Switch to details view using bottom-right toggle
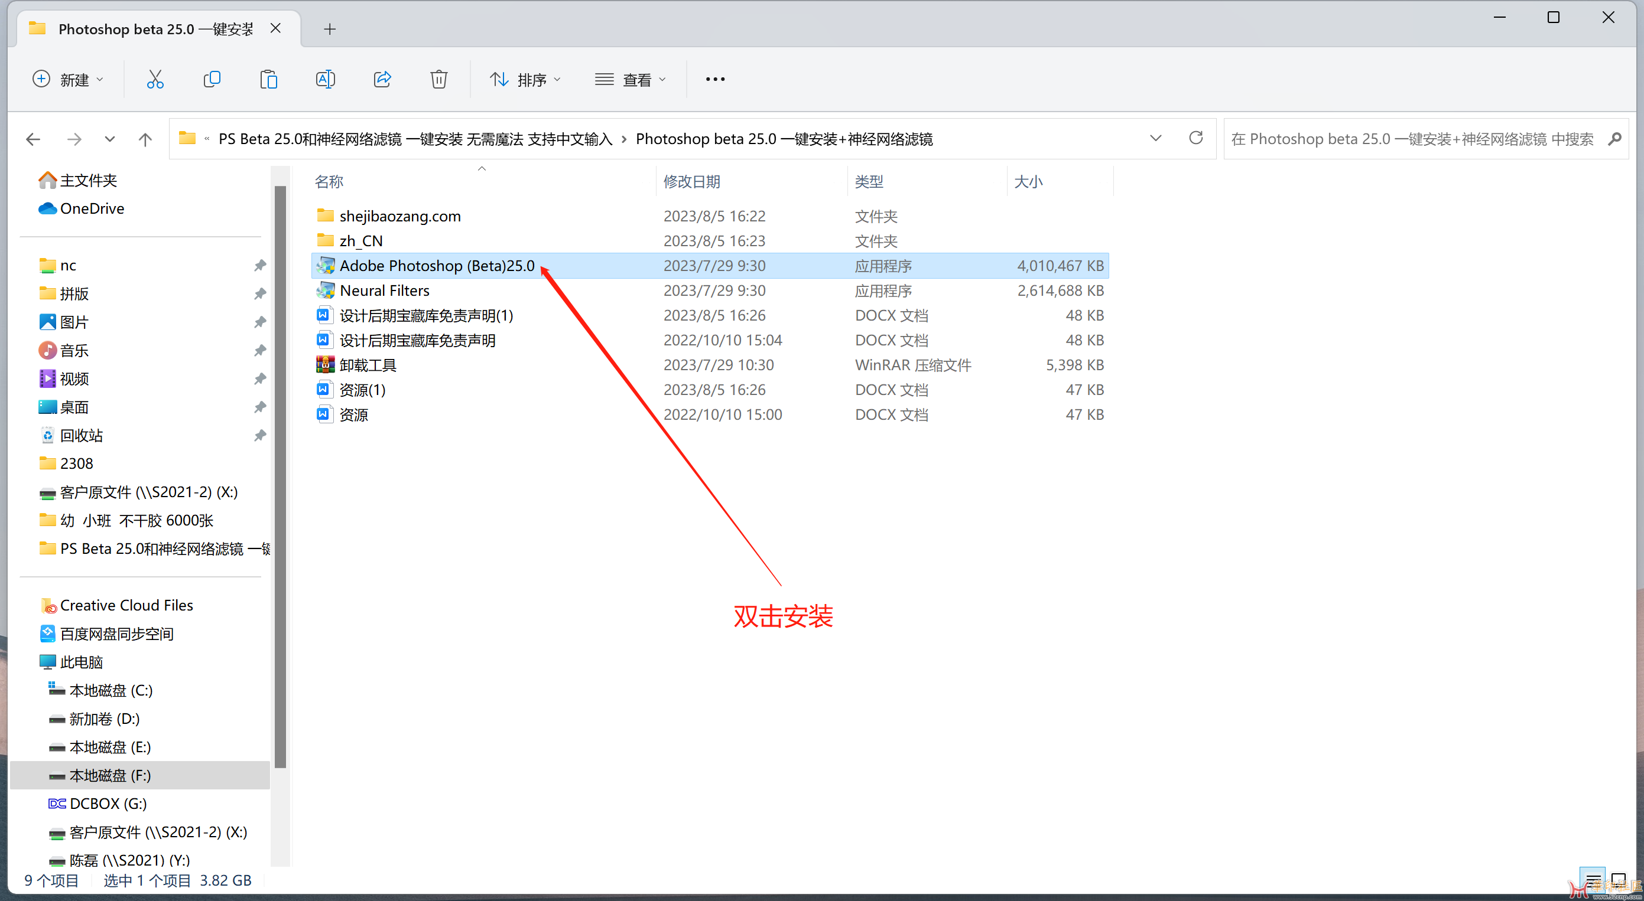Screen dimensions: 1644x901 (1591, 879)
